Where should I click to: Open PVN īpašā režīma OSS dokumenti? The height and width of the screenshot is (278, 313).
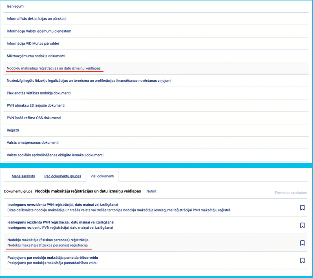[x=156, y=118]
